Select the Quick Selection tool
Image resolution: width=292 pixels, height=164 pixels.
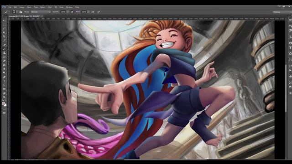(4, 32)
